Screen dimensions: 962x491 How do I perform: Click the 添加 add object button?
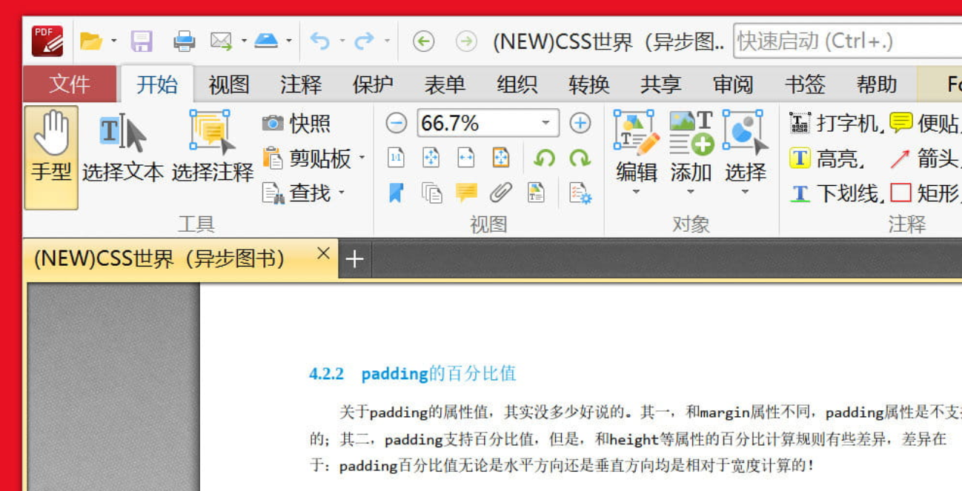pyautogui.click(x=691, y=148)
